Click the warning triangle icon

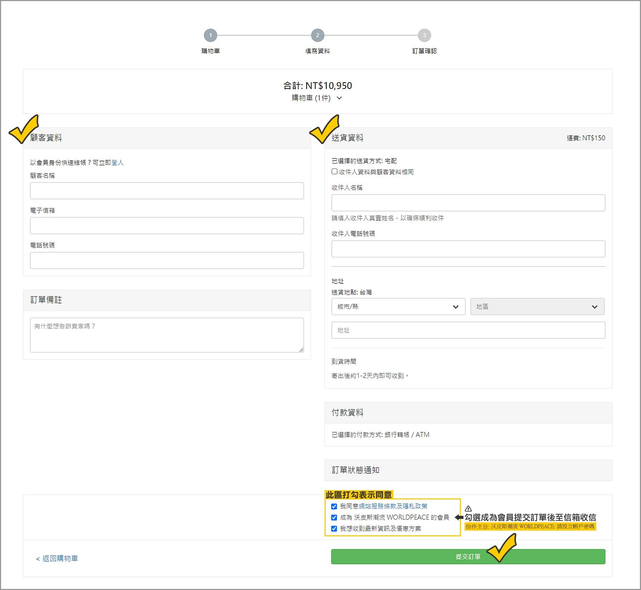pos(468,508)
